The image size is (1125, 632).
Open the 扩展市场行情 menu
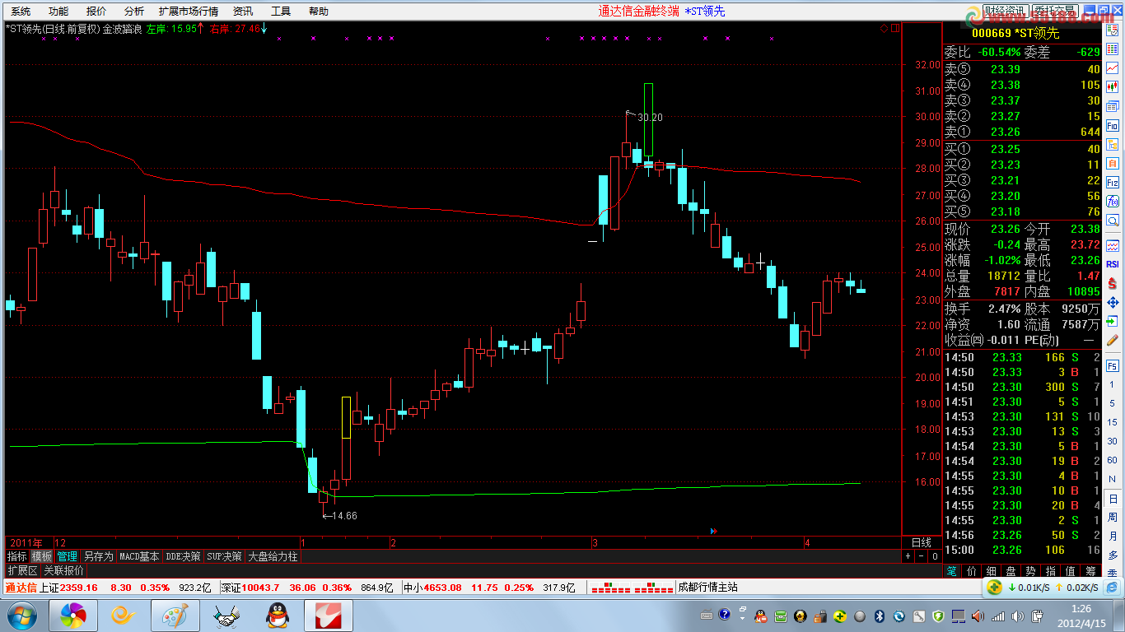click(x=189, y=12)
